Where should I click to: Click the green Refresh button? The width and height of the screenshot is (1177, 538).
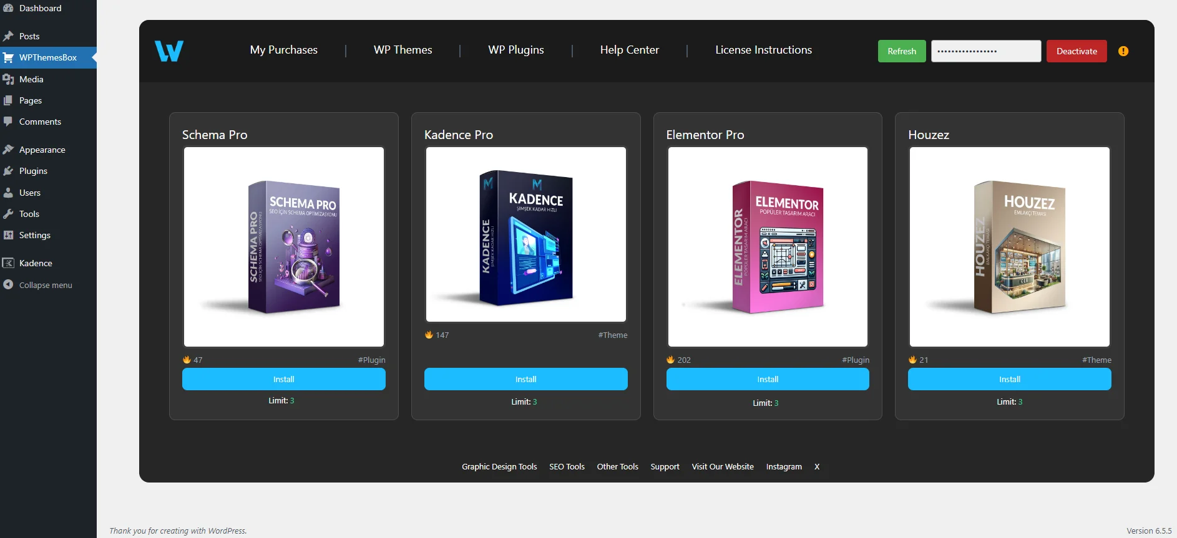pyautogui.click(x=902, y=51)
